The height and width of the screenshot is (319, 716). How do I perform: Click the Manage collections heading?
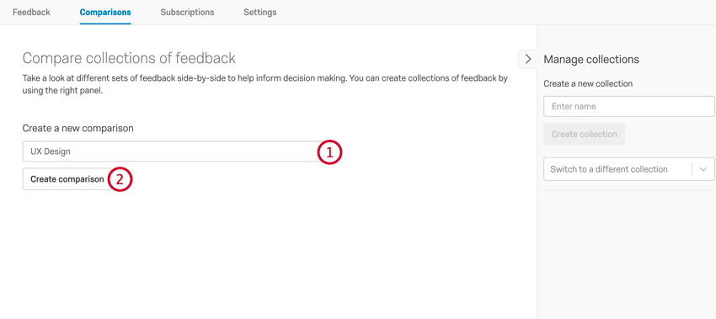pyautogui.click(x=591, y=59)
